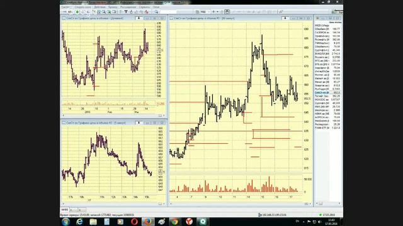Click server time text in status bar
The width and height of the screenshot is (403, 226).
[97, 215]
